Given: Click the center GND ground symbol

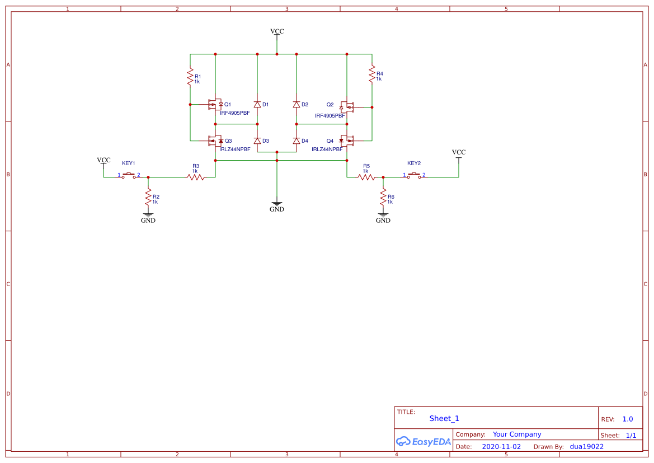Looking at the screenshot, I should click(276, 204).
